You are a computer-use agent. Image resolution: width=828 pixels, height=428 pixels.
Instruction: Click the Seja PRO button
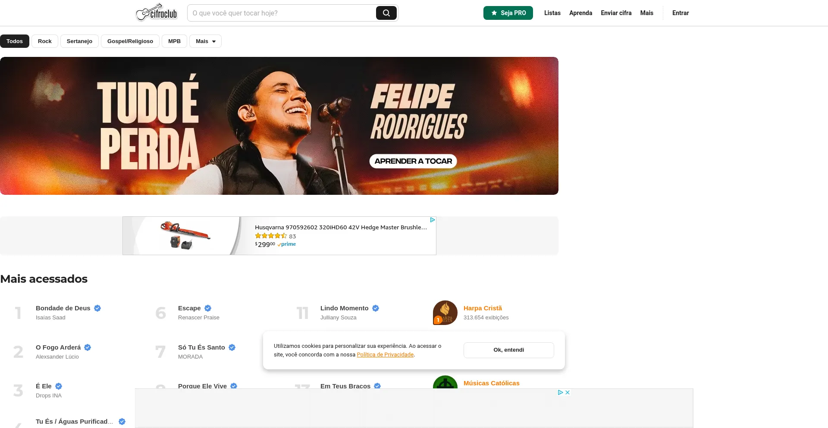[508, 13]
